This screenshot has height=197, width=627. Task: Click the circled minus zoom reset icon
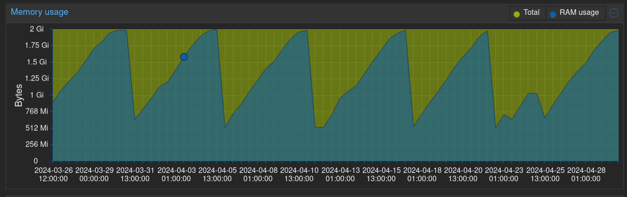(614, 13)
